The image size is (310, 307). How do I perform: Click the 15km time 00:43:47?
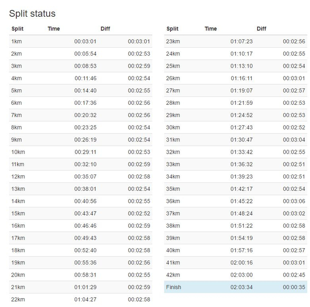pyautogui.click(x=85, y=213)
